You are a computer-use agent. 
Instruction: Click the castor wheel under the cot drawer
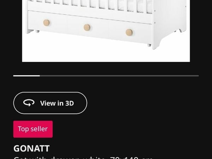pyautogui.click(x=149, y=45)
